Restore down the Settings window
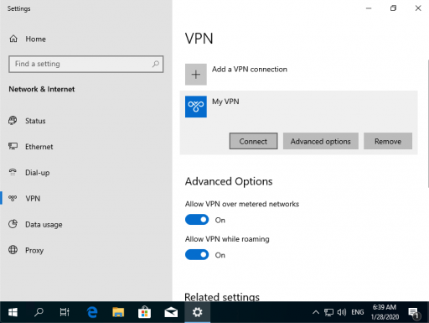 393,8
